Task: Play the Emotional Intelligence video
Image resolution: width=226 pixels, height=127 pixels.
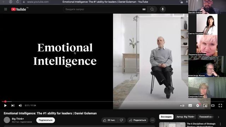Action: pyautogui.click(x=5, y=105)
